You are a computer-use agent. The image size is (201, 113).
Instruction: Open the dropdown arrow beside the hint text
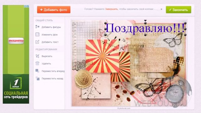tap(161, 9)
